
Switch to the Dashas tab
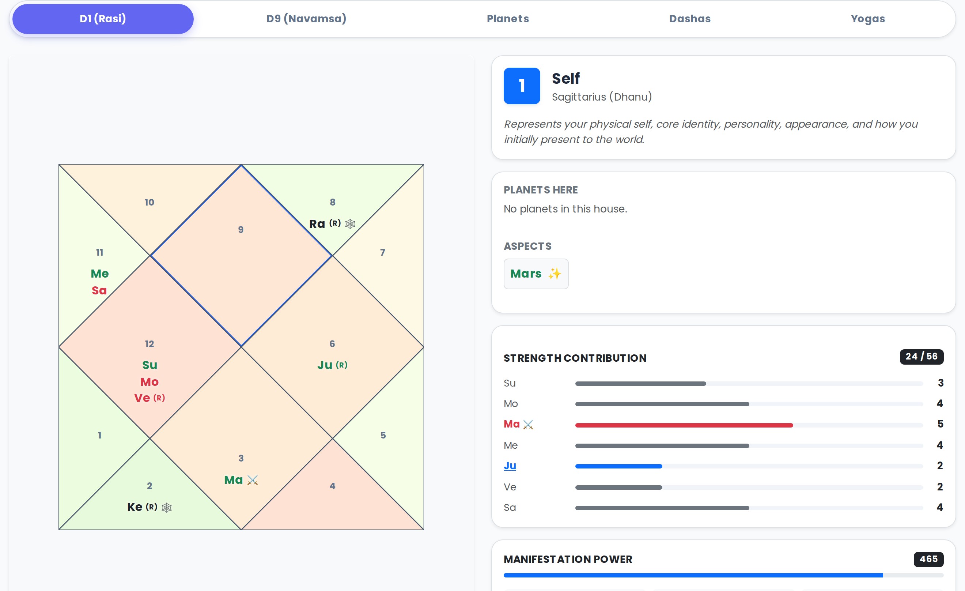pos(689,18)
